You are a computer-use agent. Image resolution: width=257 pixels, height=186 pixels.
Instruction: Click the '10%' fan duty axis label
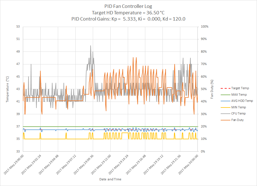pyautogui.click(x=204, y=139)
